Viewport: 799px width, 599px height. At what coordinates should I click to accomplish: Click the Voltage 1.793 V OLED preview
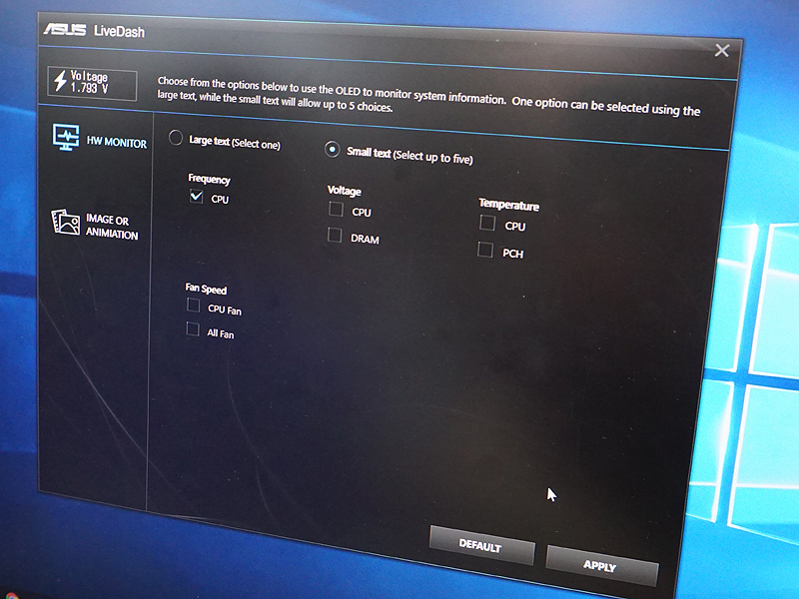[92, 84]
